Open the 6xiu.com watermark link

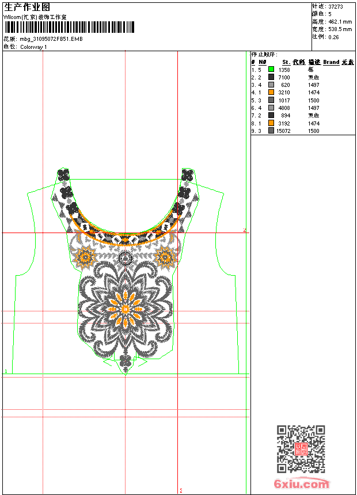[x=301, y=483]
